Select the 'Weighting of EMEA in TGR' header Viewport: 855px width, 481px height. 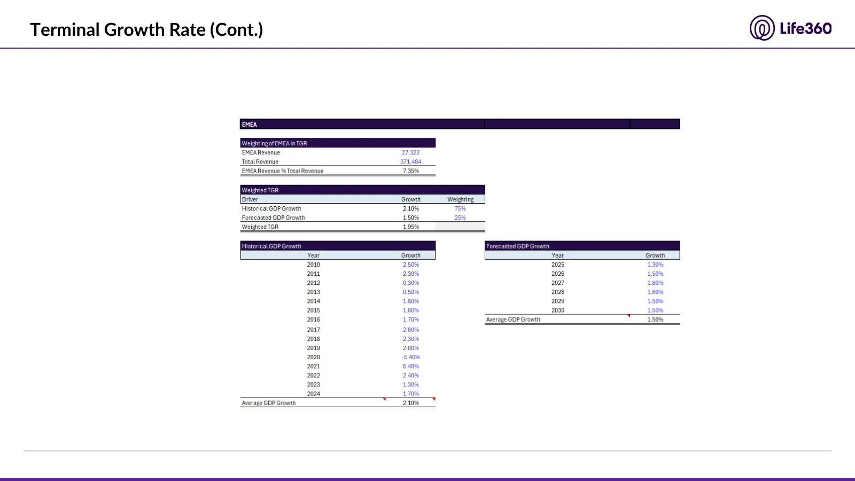tap(338, 143)
